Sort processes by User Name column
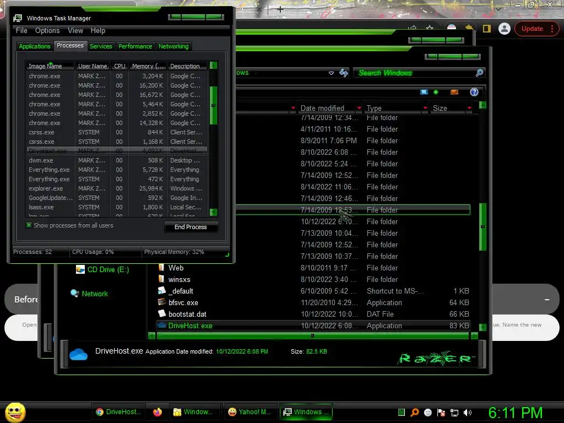Image resolution: width=564 pixels, height=423 pixels. (93, 66)
